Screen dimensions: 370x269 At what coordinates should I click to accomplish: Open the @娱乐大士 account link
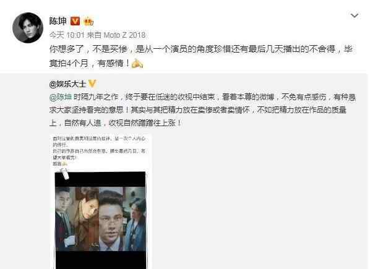[67, 84]
